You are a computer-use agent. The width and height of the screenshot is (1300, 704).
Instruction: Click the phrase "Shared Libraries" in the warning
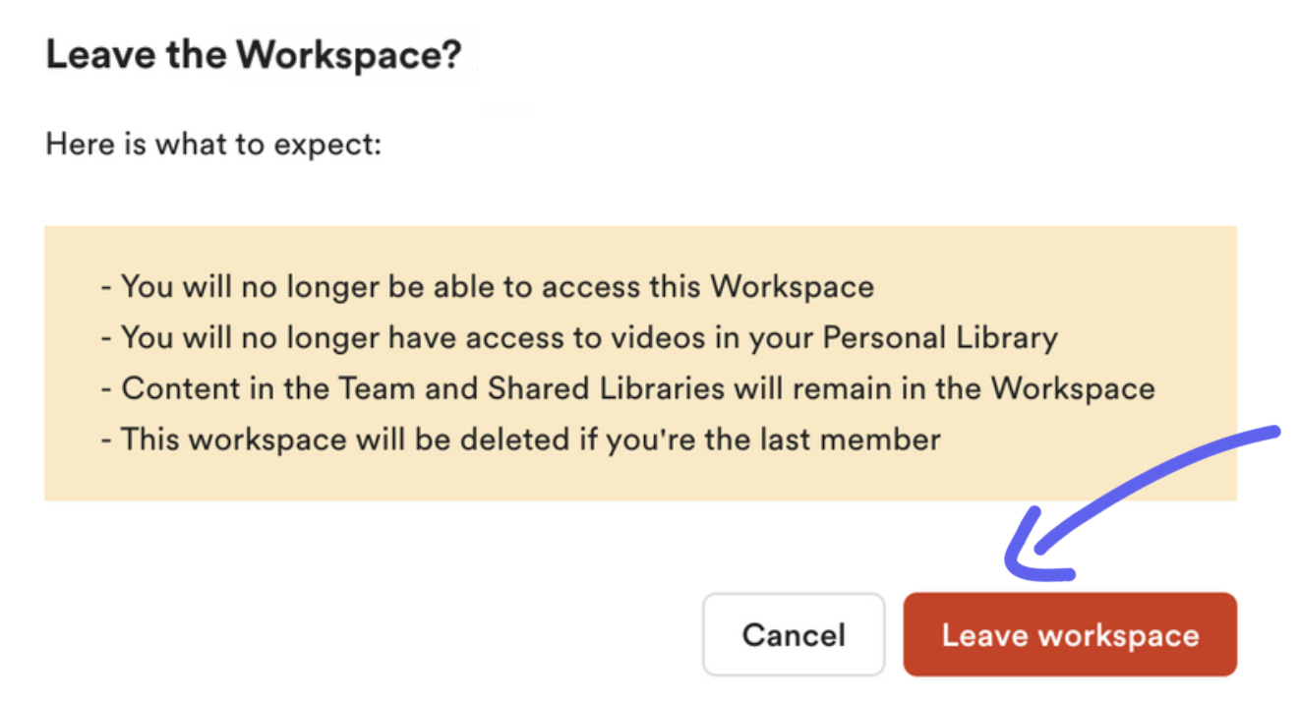point(607,388)
